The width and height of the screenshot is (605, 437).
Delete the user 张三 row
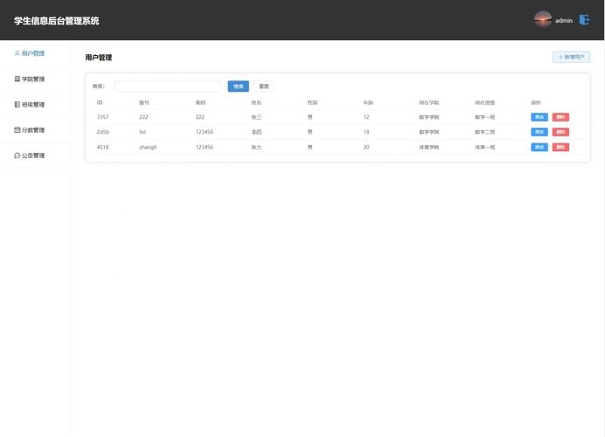click(560, 117)
